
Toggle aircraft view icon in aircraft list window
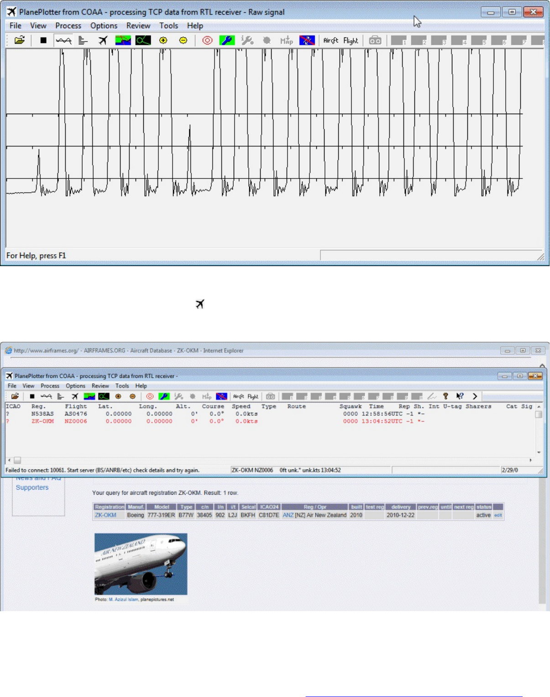[75, 396]
